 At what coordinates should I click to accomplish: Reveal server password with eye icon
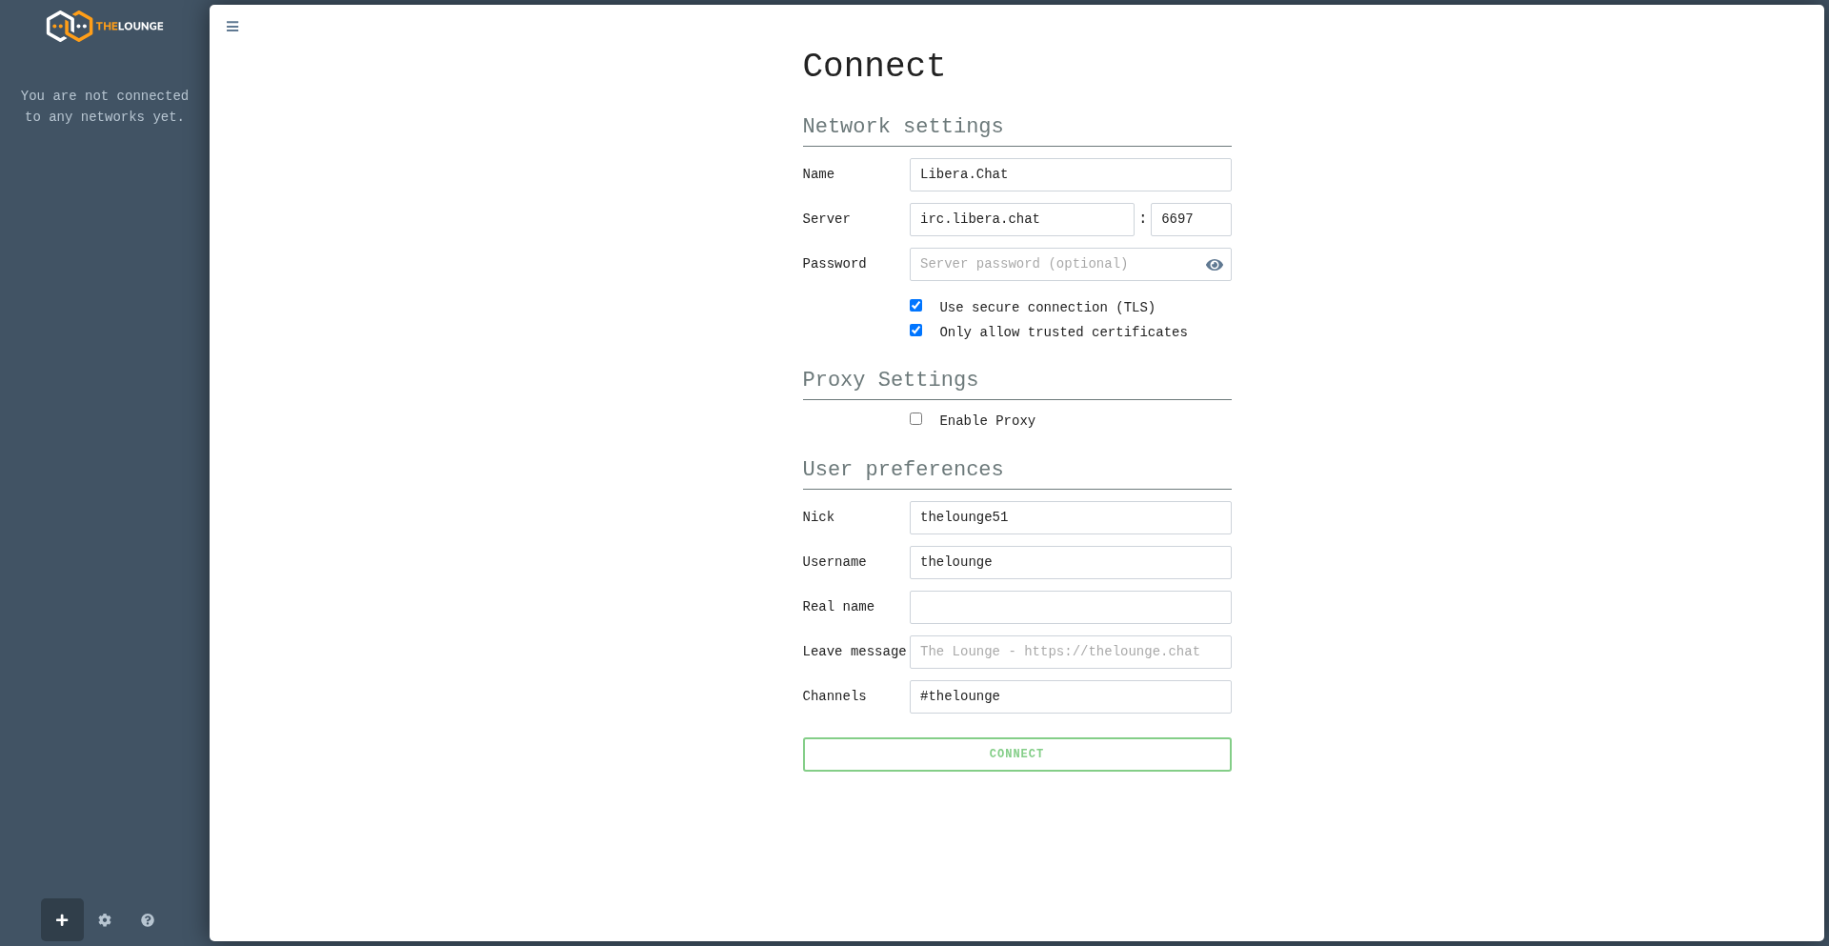point(1214,265)
